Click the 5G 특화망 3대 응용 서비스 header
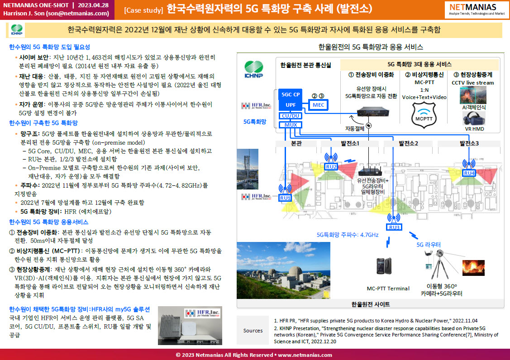Image resolution: width=510 pixels, height=360 pixels. tap(419, 64)
